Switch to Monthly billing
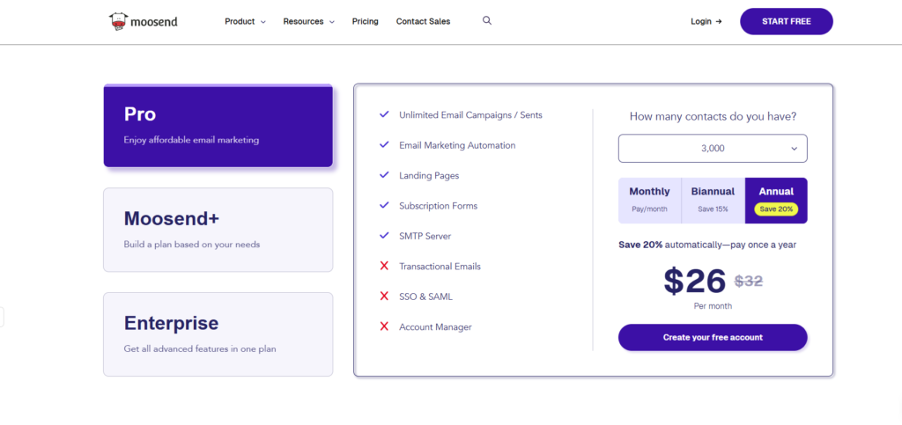Screen dimensions: 902x425 [649, 201]
